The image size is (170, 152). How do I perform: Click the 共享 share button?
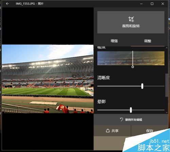112,131
